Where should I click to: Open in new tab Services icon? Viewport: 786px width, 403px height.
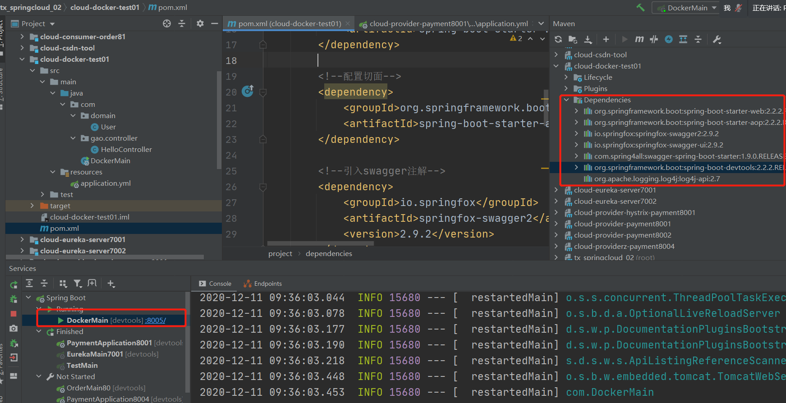[92, 283]
